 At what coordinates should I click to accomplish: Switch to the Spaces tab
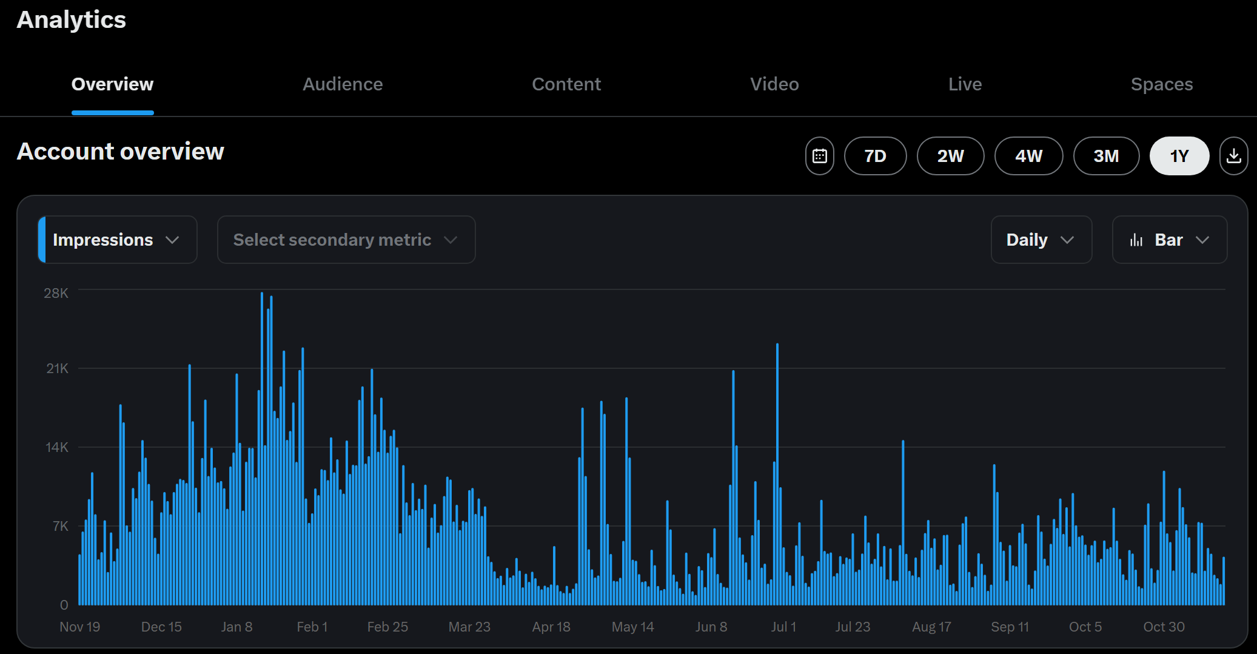click(x=1162, y=84)
